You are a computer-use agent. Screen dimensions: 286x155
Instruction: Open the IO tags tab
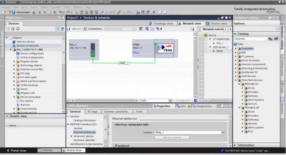click(93, 112)
